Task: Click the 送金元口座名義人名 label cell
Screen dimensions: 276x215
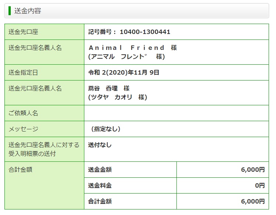Action: click(x=35, y=88)
